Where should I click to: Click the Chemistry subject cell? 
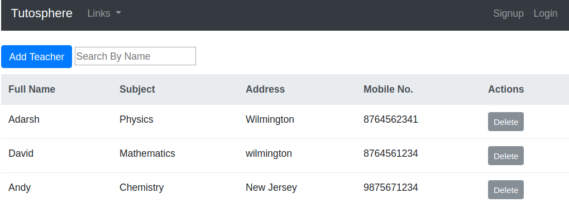[141, 187]
